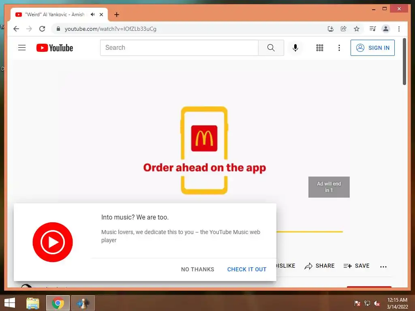This screenshot has height=311, width=415.
Task: Share this page from address bar
Action: pyautogui.click(x=344, y=29)
